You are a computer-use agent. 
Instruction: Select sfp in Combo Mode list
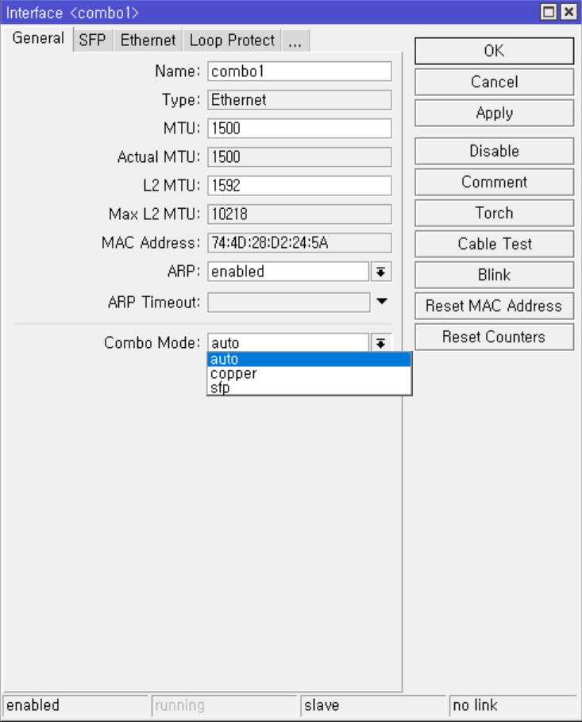(310, 388)
